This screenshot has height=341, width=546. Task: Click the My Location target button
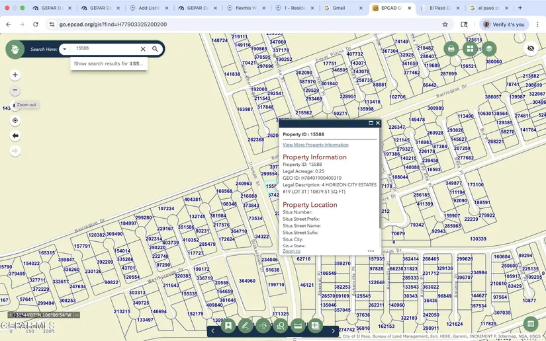coord(15,120)
